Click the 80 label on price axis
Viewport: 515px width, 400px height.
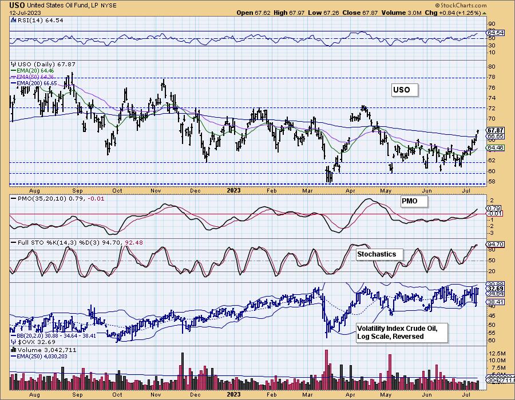tap(492, 66)
